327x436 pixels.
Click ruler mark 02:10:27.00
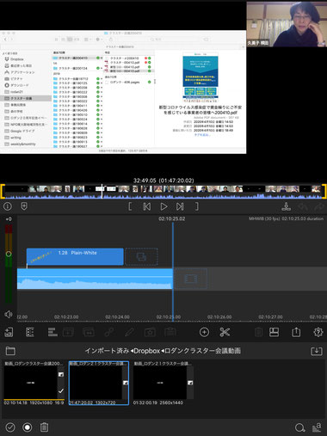(270, 317)
